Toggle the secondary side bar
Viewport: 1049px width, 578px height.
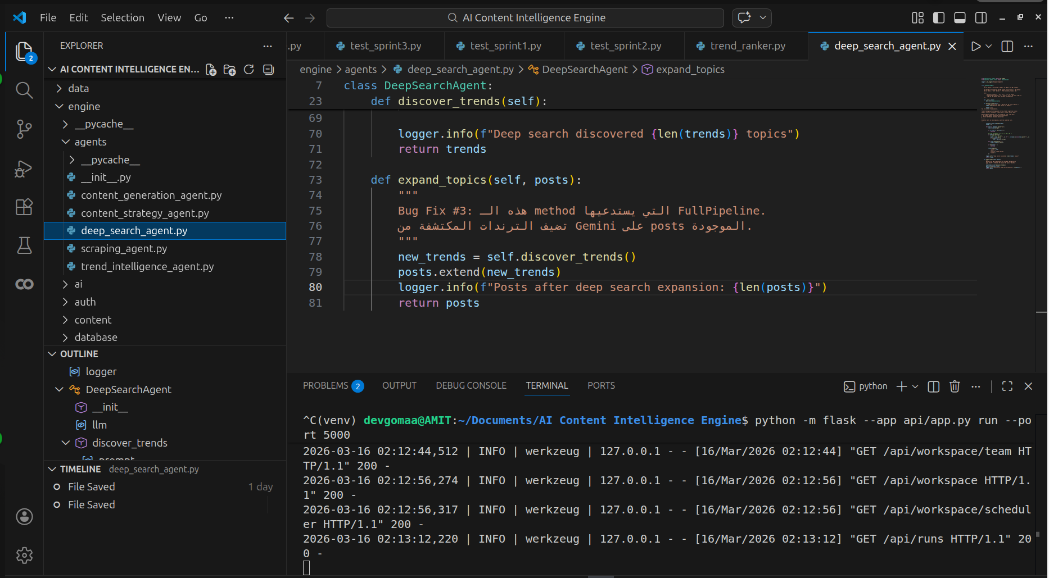point(981,18)
